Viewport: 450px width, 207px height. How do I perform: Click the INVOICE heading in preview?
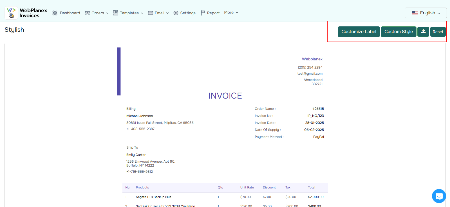225,96
